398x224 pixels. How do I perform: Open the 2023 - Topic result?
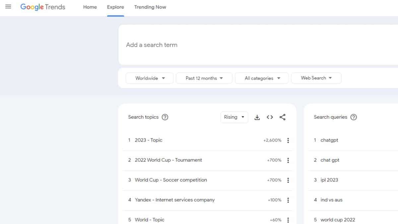coord(149,140)
